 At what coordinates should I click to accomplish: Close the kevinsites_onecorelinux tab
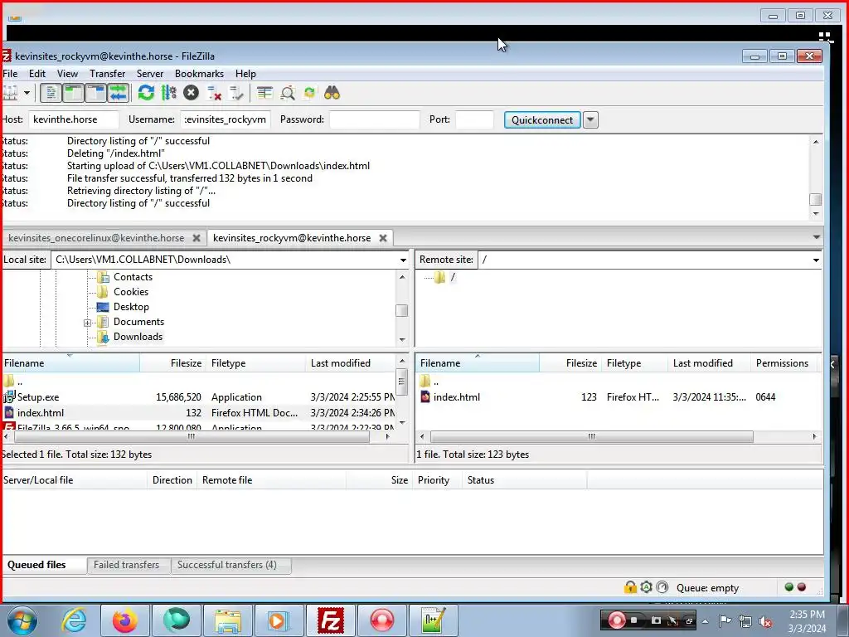(196, 238)
